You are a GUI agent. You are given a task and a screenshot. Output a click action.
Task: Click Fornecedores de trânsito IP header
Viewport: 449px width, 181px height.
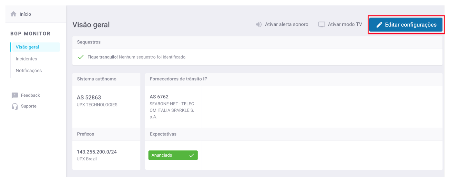(x=178, y=79)
